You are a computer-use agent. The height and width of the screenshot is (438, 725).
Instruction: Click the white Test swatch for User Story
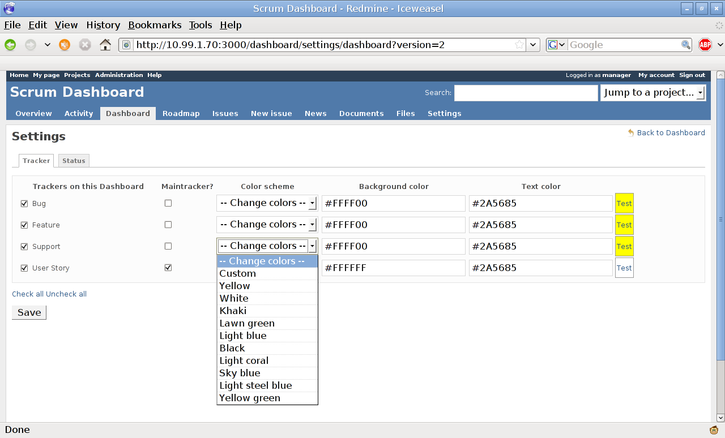point(624,268)
